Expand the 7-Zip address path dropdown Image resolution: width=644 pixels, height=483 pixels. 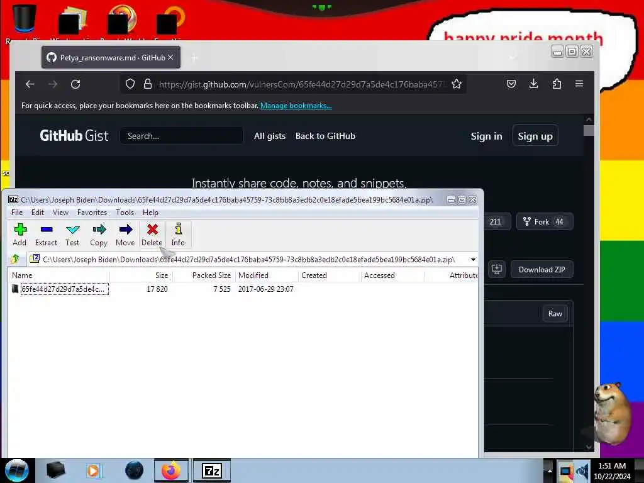[473, 260]
